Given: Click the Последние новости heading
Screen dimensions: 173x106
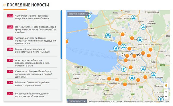Looking at the screenshot, I should (x=28, y=5).
